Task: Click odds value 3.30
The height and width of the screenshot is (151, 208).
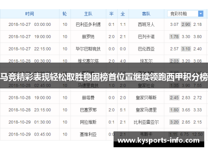Action: [x=186, y=37]
